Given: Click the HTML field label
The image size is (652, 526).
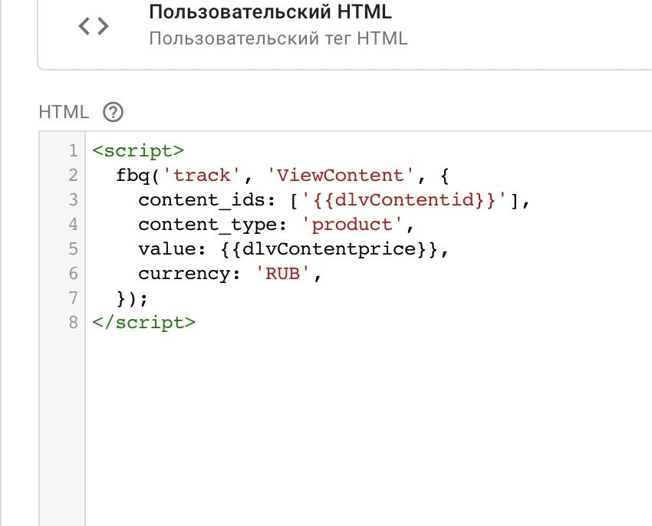Looking at the screenshot, I should [x=64, y=112].
